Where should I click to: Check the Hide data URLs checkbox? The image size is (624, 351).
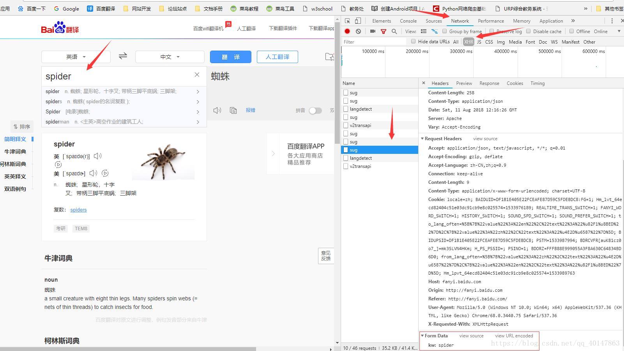coord(413,41)
